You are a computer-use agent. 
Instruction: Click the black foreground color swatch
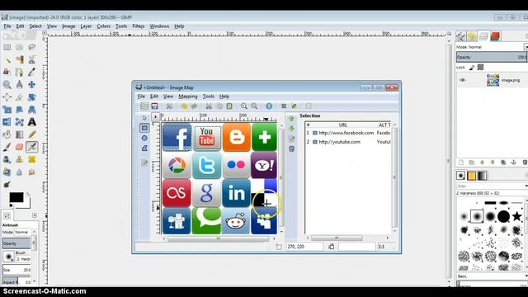pos(16,197)
